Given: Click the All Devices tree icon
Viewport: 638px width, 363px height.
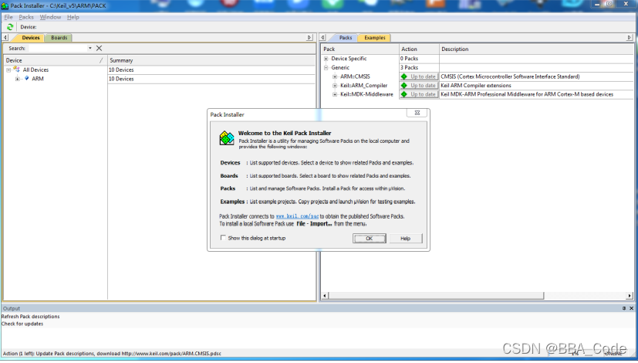Looking at the screenshot, I should tap(17, 70).
